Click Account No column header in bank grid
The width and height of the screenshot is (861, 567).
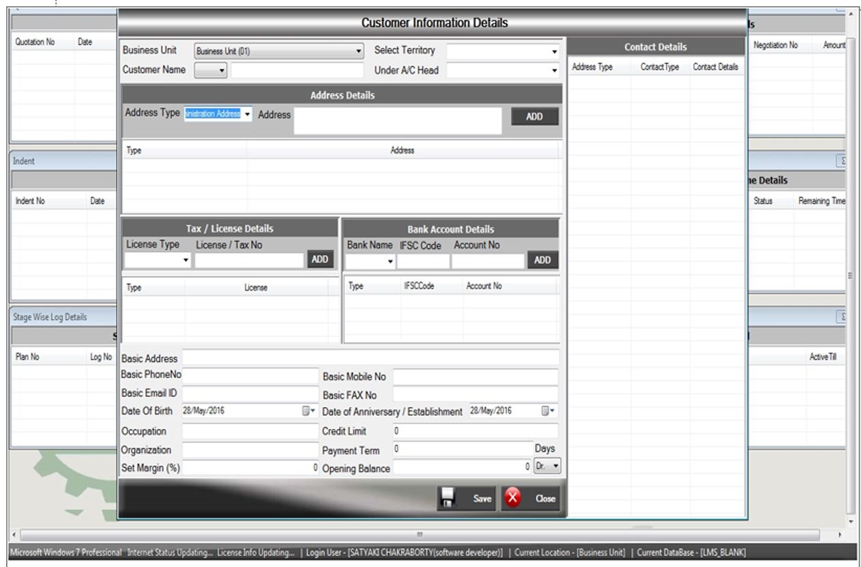coord(483,287)
